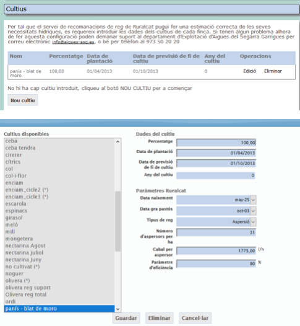The width and height of the screenshot is (300, 326).
Task: Cancel with the Cancel·lar button
Action: tap(195, 318)
